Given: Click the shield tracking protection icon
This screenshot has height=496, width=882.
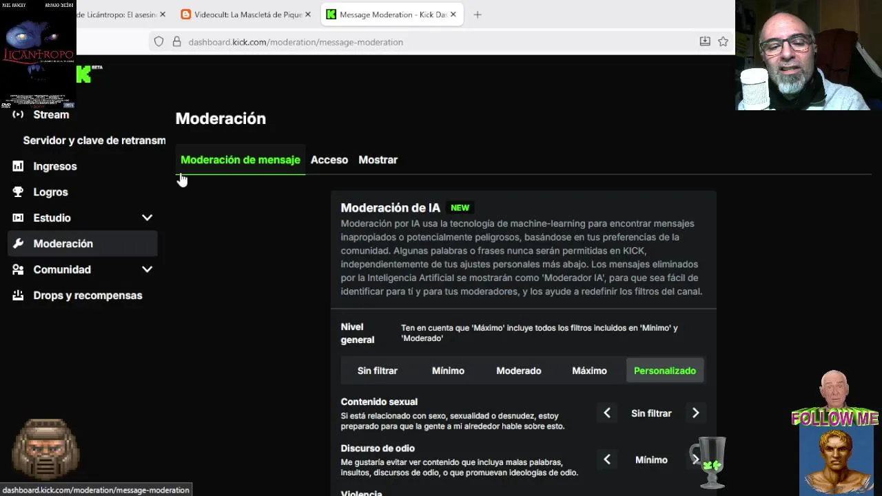Looking at the screenshot, I should point(159,42).
